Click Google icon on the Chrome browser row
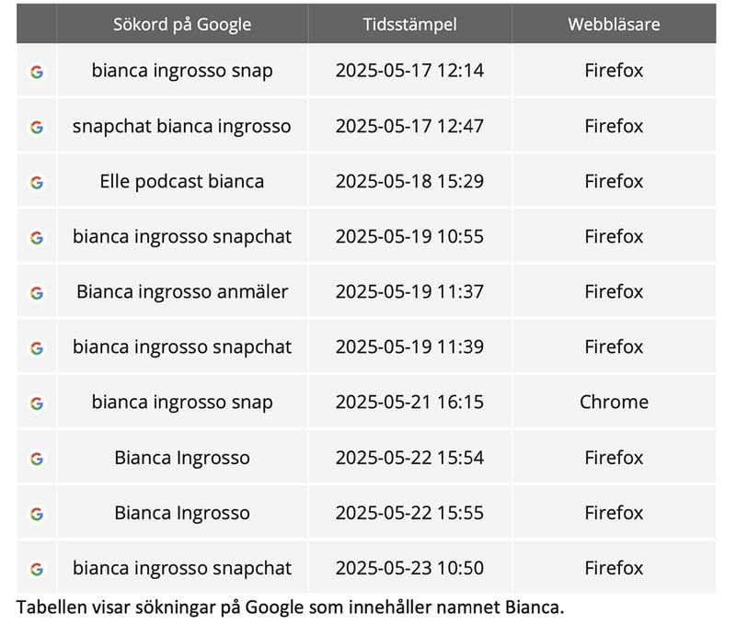Viewport: 736px width, 624px height. pos(37,403)
